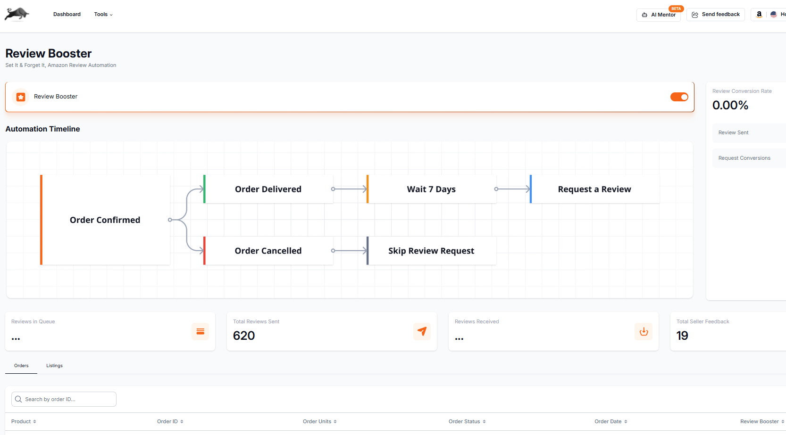
Task: Select the Order Confirmed timeline node
Action: tap(105, 220)
